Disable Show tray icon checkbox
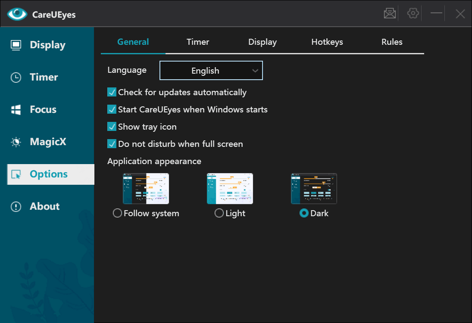 pyautogui.click(x=112, y=126)
